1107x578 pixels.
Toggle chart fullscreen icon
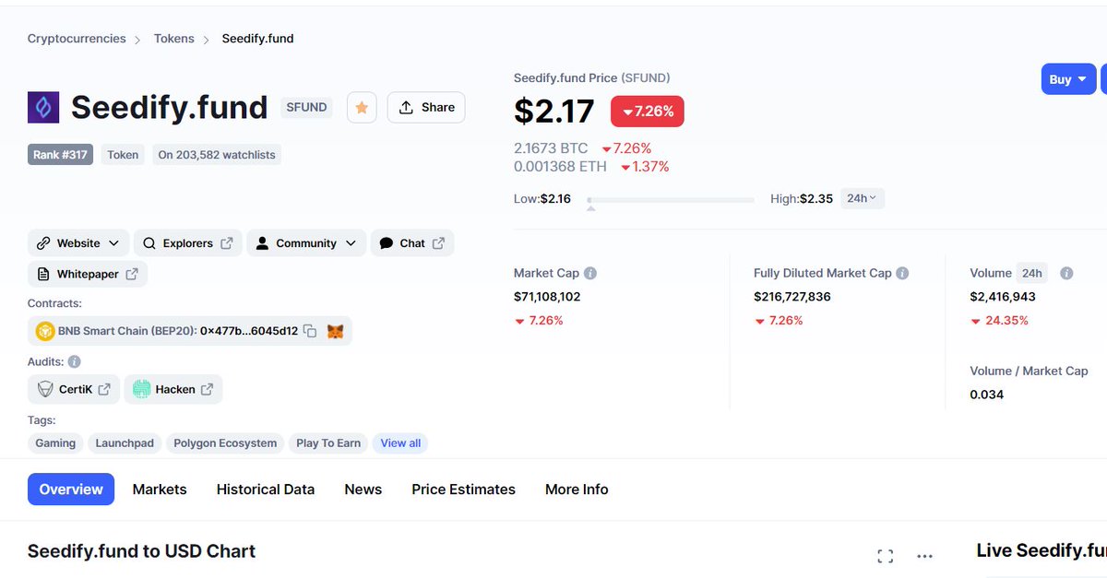(x=886, y=556)
